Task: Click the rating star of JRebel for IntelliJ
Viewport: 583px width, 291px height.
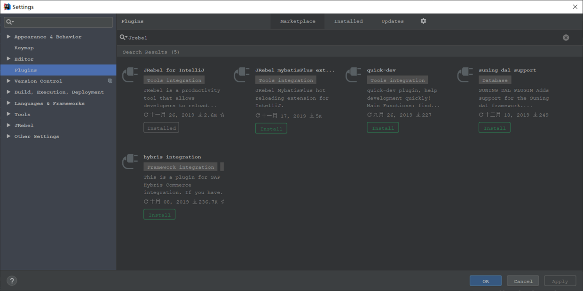Action: click(222, 115)
